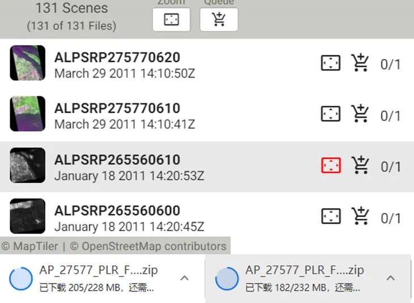
Task: Add ALPSRP275770620 to download queue
Action: tap(360, 63)
